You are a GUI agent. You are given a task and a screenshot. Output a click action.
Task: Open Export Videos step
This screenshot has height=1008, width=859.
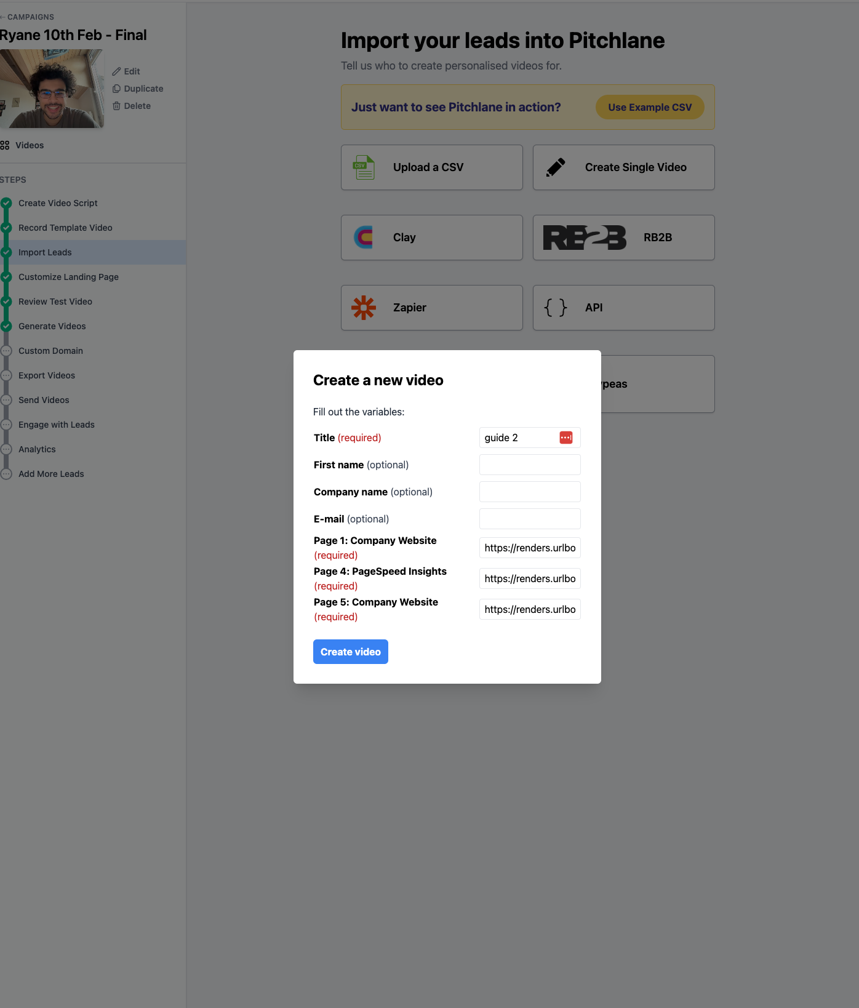(93, 375)
